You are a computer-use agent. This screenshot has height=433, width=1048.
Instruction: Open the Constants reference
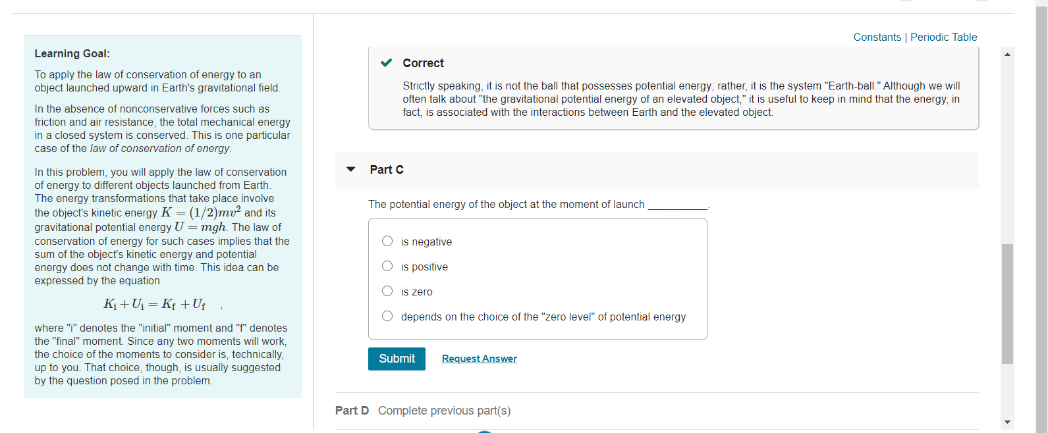(x=877, y=37)
